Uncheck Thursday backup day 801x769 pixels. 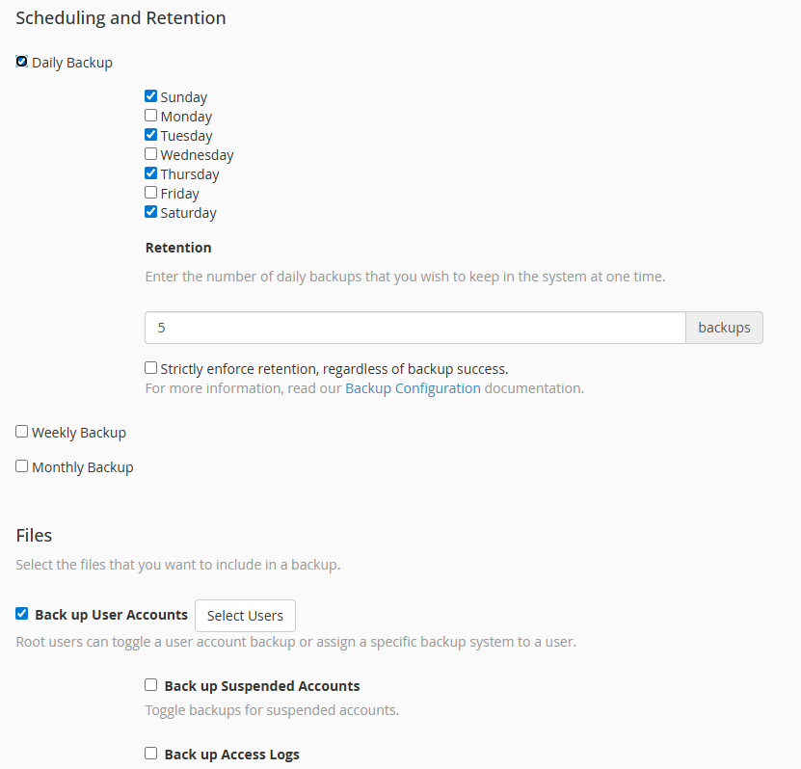click(x=150, y=173)
